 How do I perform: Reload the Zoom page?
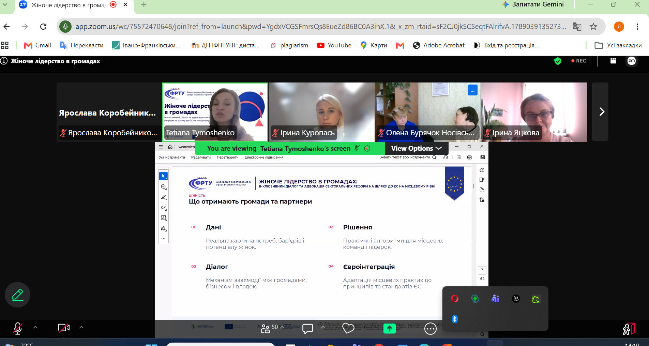point(43,27)
